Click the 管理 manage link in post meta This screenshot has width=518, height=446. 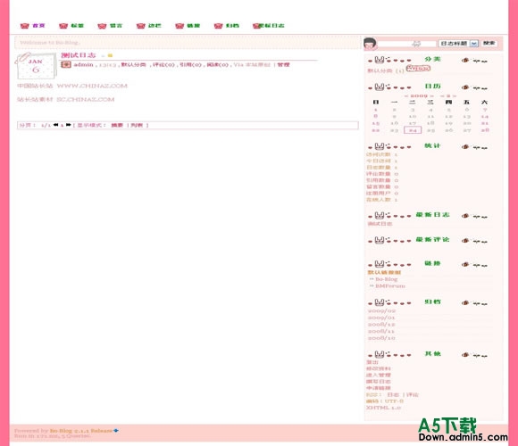coord(283,64)
